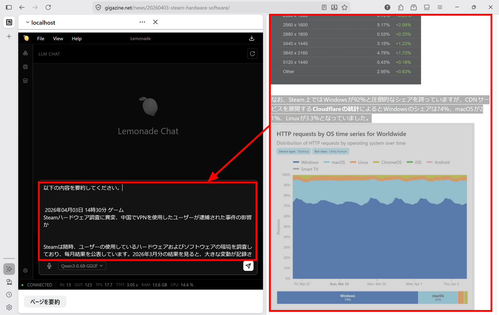Open Lemonade settings gear in app sidebar

pos(25,270)
